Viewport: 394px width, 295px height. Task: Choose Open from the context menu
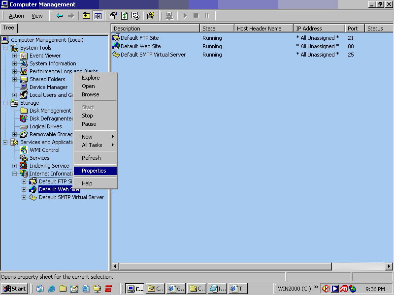click(x=95, y=86)
